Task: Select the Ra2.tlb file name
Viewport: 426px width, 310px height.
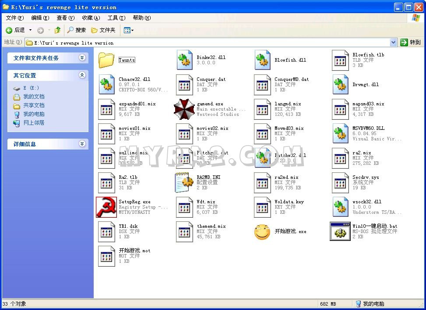Action: point(128,178)
